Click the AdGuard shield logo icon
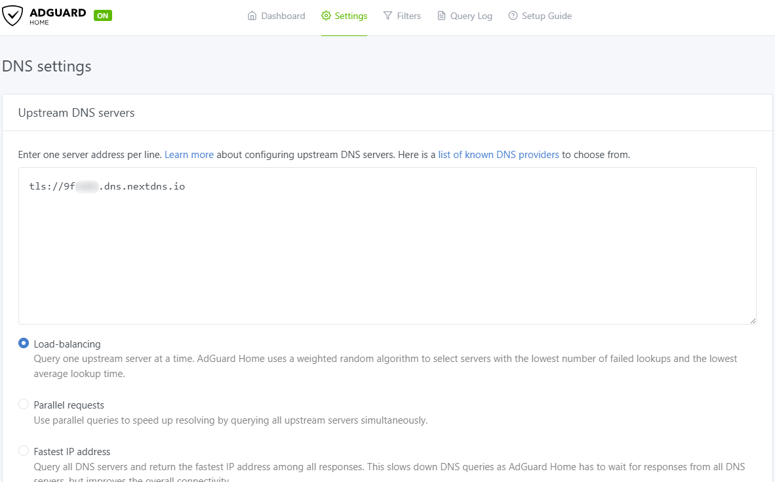Screen dimensions: 775x482 click(13, 16)
